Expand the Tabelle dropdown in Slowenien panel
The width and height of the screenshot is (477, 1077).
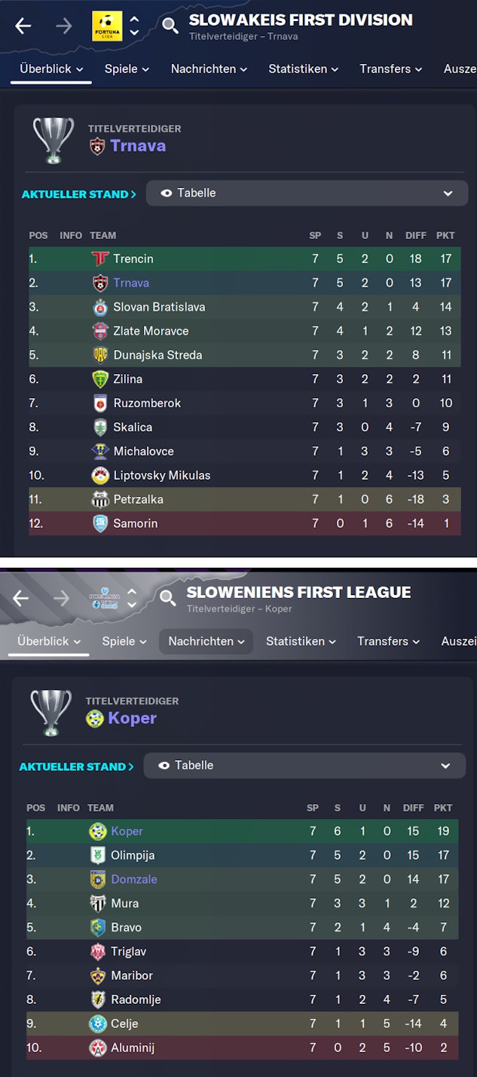[304, 766]
